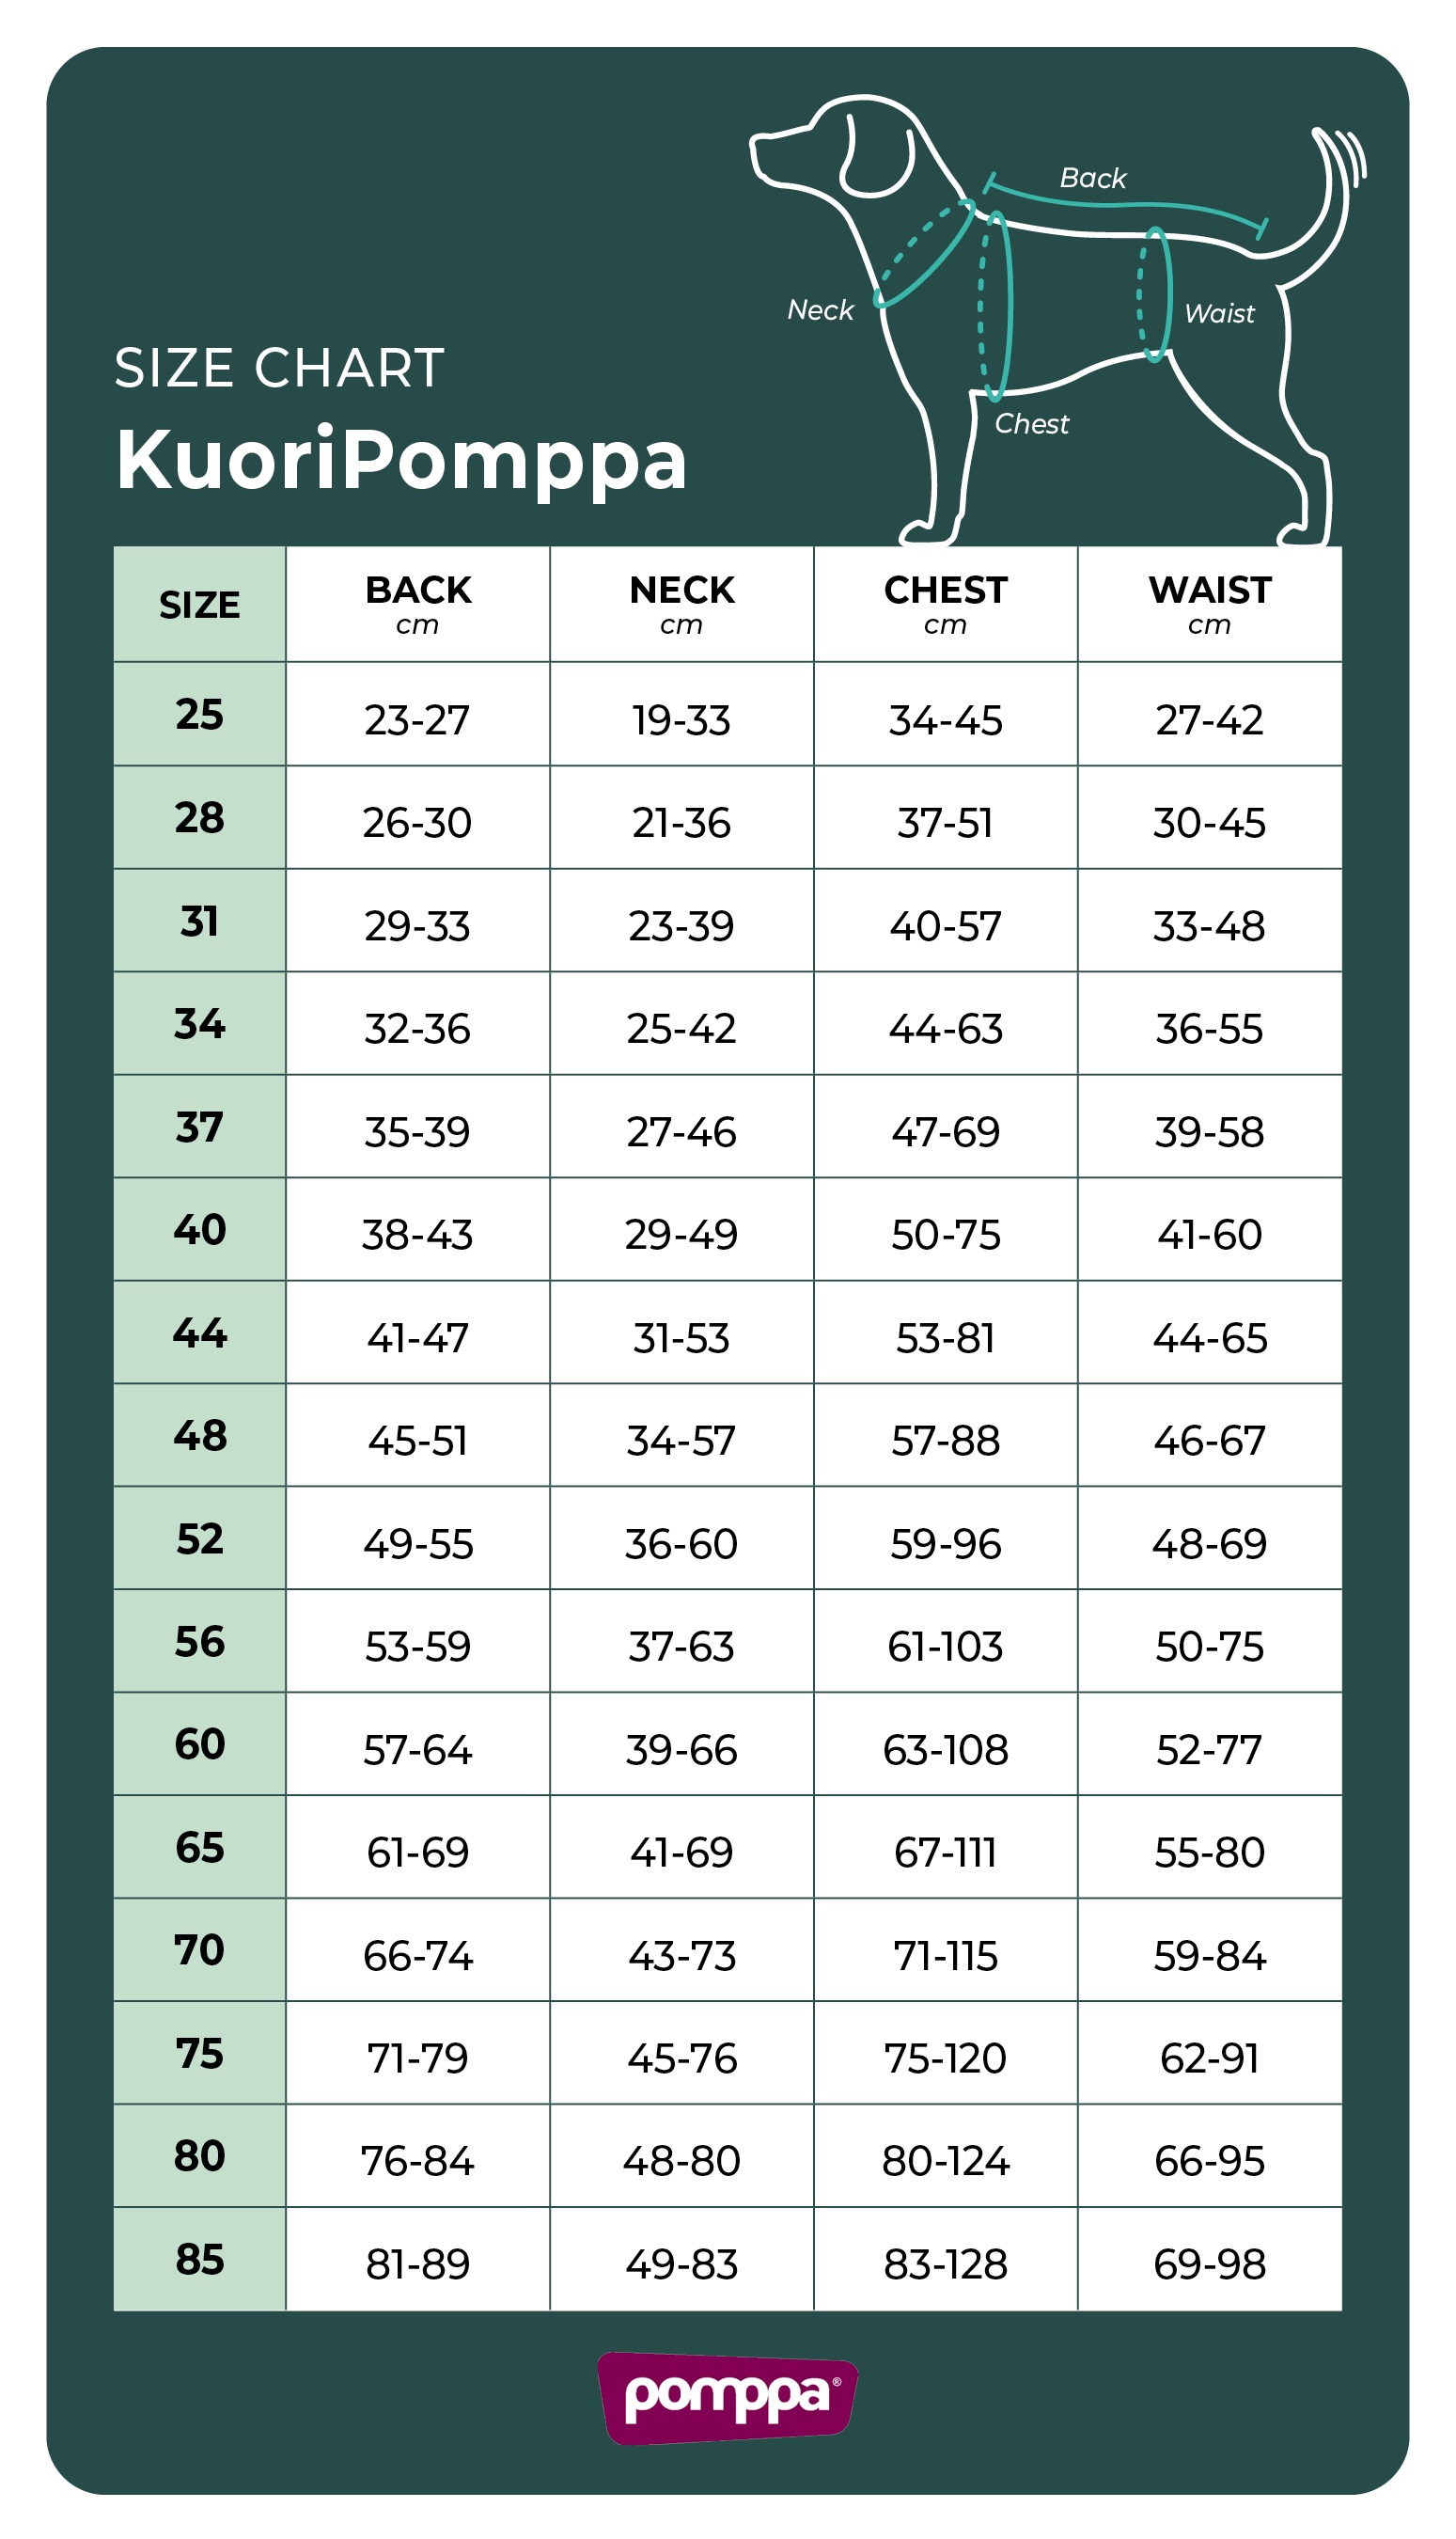Screen dimensions: 1456x2539
Task: Click the Back label above the dog
Action: (1092, 178)
